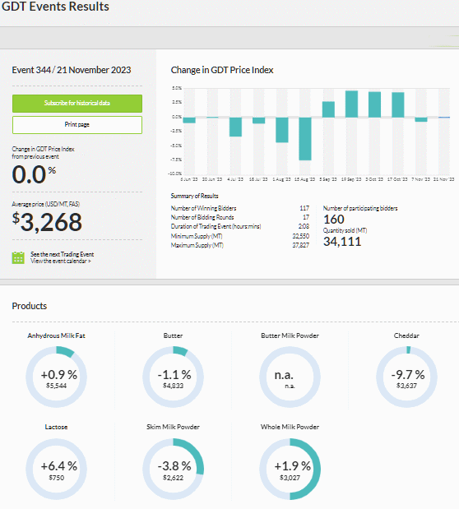Click the $5,544 price text
This screenshot has width=459, height=509.
click(56, 386)
